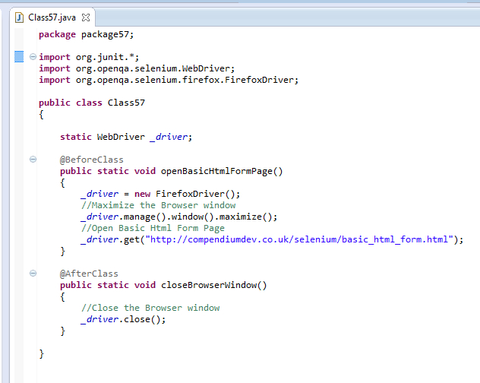Click 'import org.junit.*;' text
Viewport: 480px width, 383px height.
pos(89,57)
